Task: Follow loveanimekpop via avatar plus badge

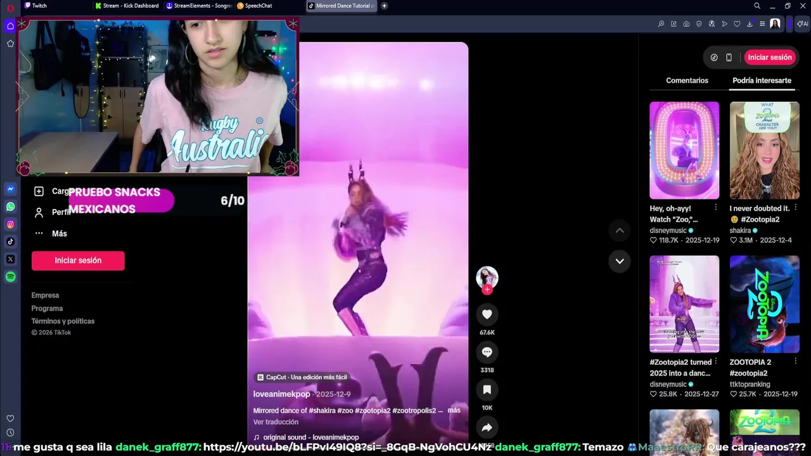Action: tap(487, 290)
